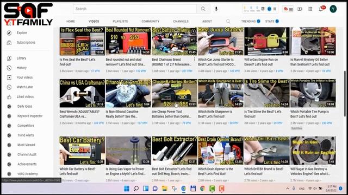Play the Best Car Battery thumbnail
The width and height of the screenshot is (348, 195).
[82, 151]
